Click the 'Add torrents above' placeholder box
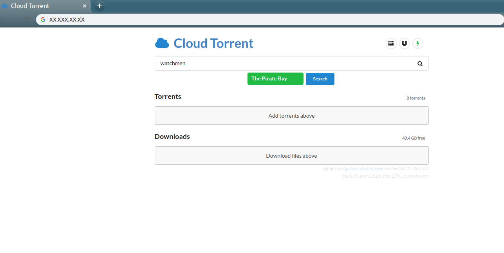This screenshot has height=253, width=504. (292, 115)
